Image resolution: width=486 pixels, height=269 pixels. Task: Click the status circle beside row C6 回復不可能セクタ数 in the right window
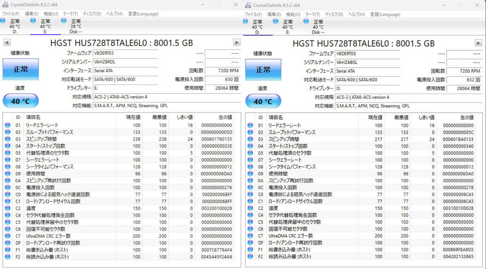coord(250,229)
